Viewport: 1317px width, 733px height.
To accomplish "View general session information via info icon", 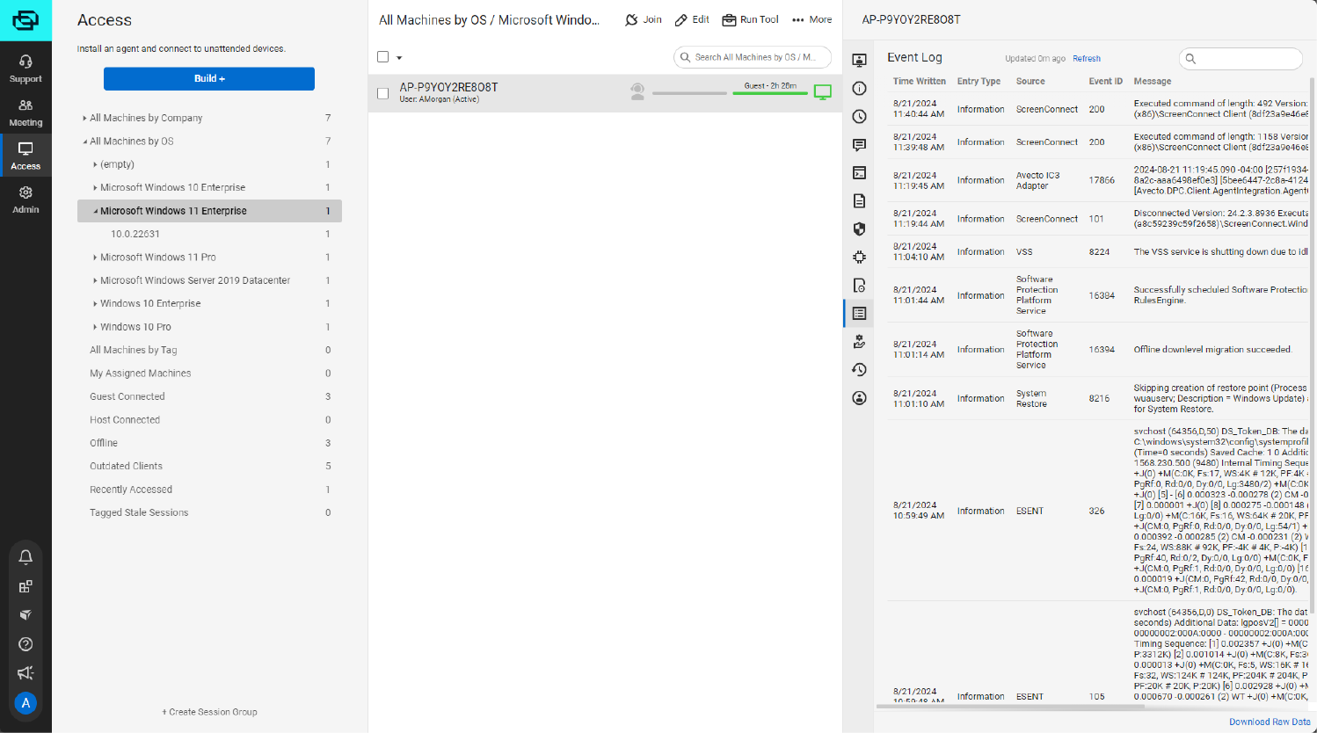I will [859, 88].
